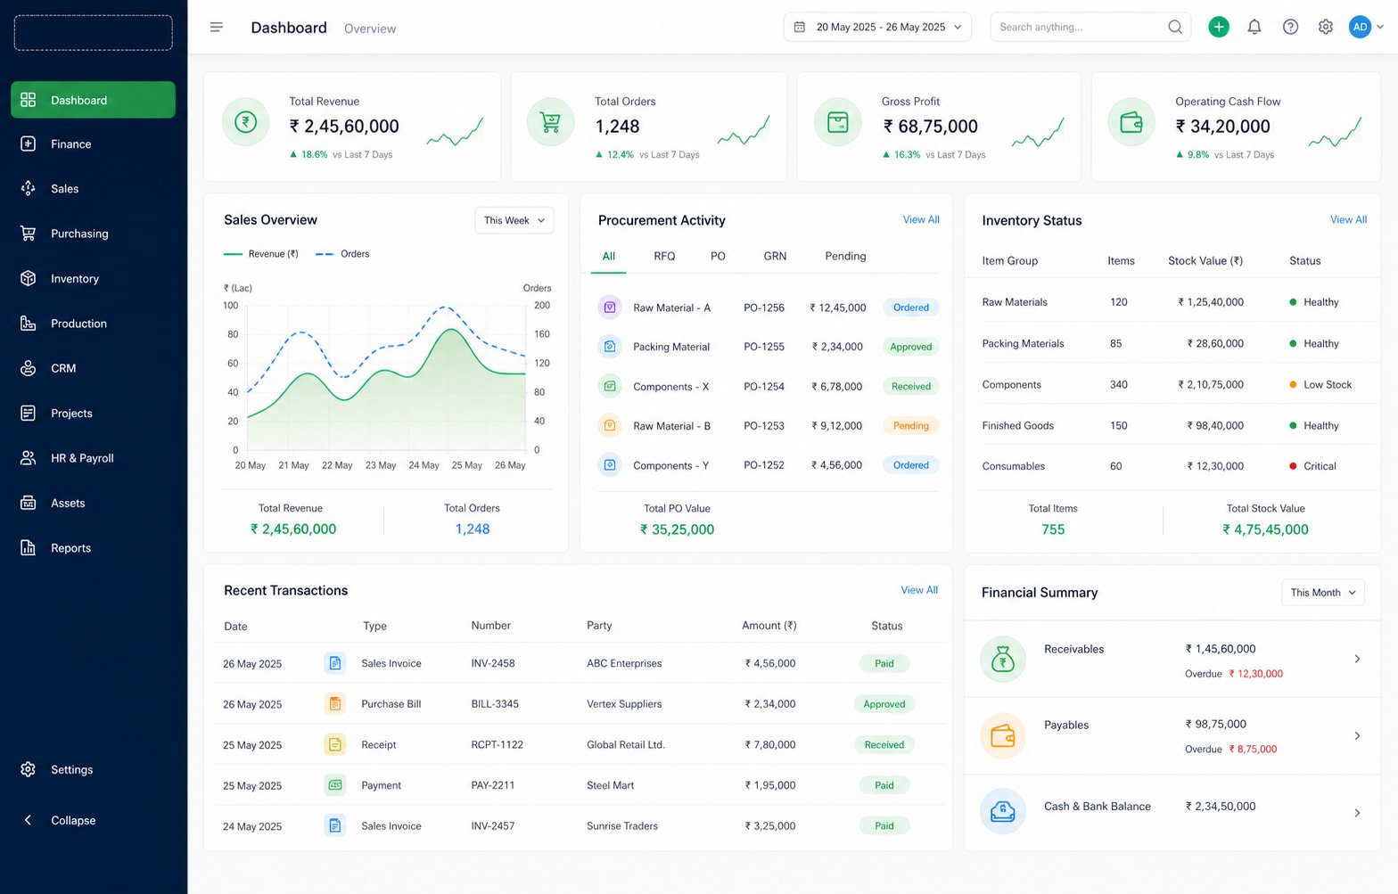
Task: Click the Total Revenue rupee icon
Action: (x=245, y=122)
